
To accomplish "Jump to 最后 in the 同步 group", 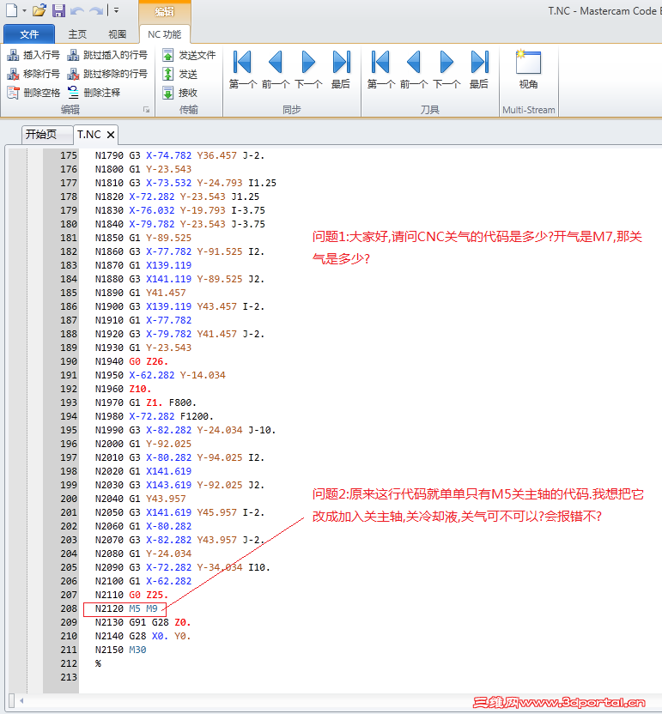I will [x=341, y=70].
